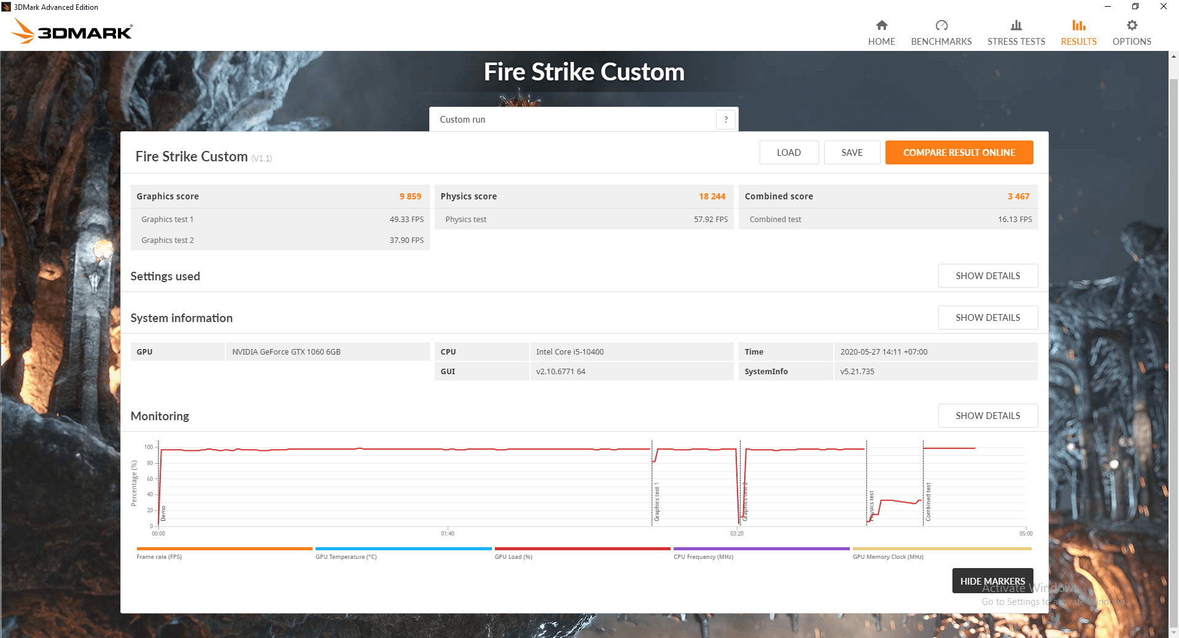
Task: Click the OPTIONS menu label
Action: (1132, 42)
